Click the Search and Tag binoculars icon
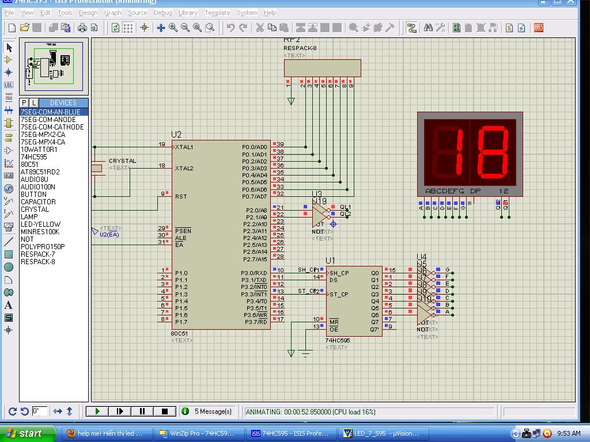 click(x=428, y=28)
